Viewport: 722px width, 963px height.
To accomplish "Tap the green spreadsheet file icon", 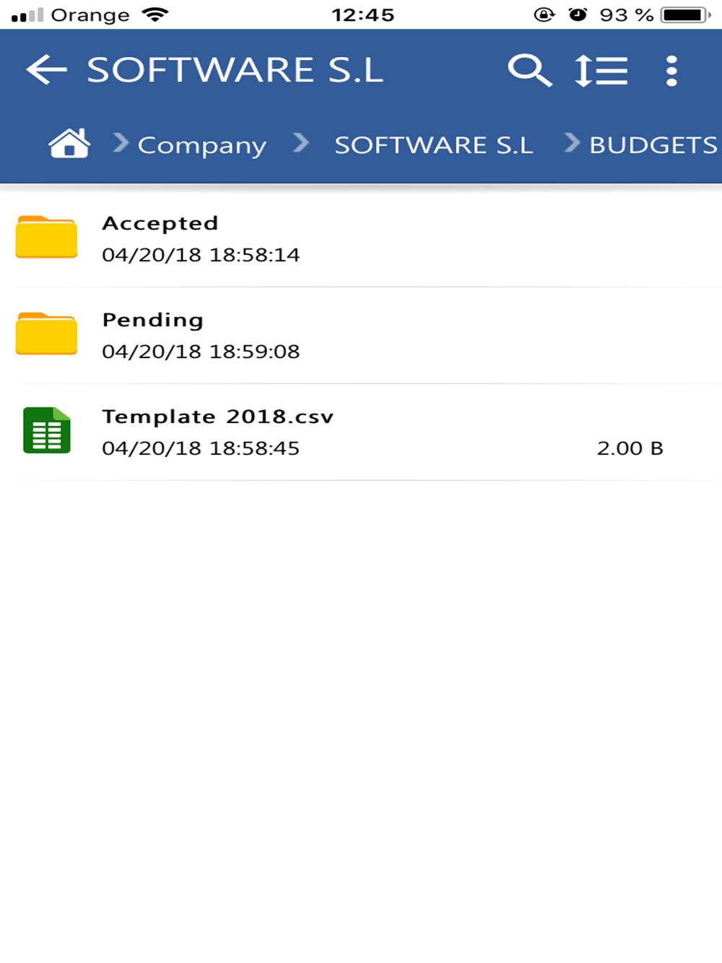I will tap(47, 430).
